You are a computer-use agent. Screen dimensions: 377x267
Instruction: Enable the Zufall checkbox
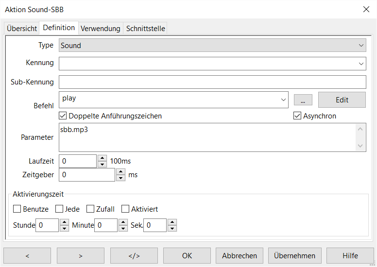tap(90, 209)
